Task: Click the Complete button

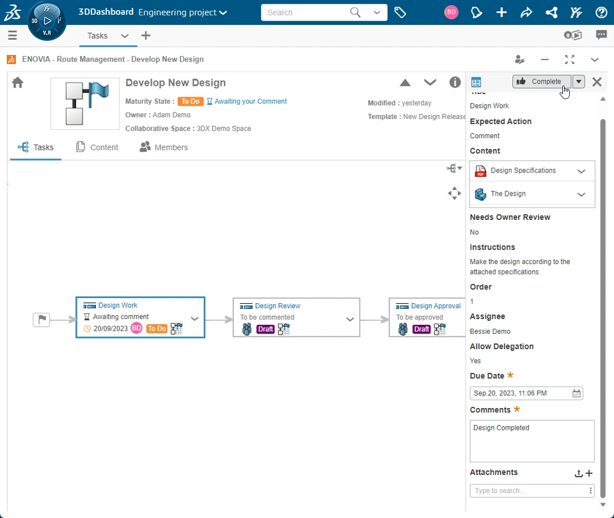Action: point(542,81)
